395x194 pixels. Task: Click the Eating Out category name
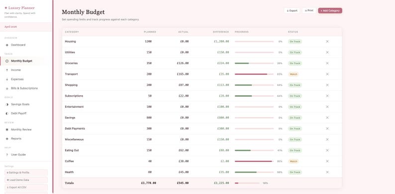pyautogui.click(x=72, y=150)
